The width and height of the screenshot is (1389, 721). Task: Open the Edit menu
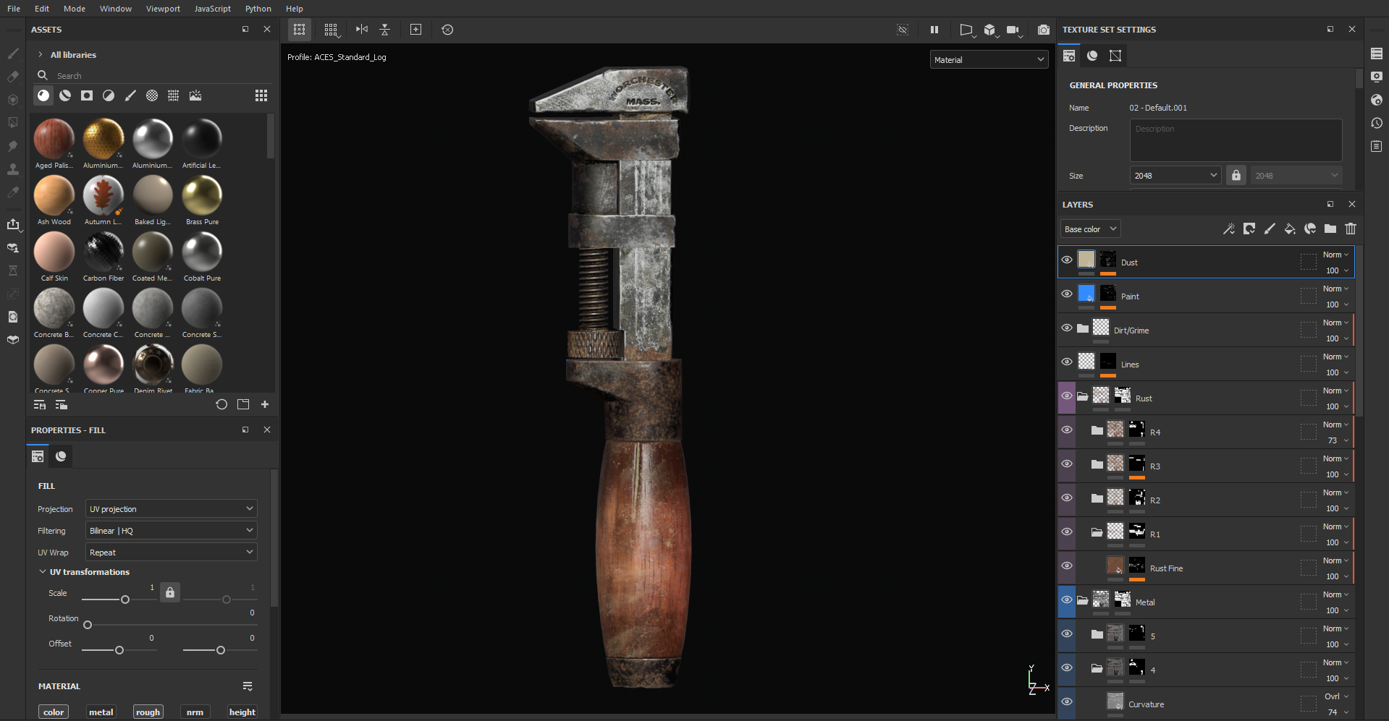[x=42, y=9]
